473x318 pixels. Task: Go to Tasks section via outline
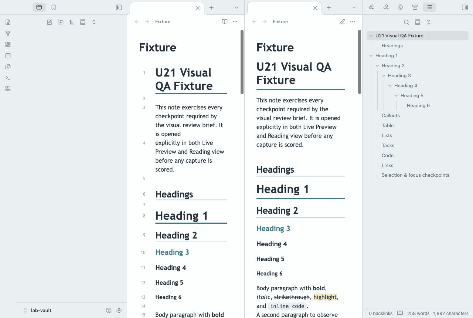(388, 145)
